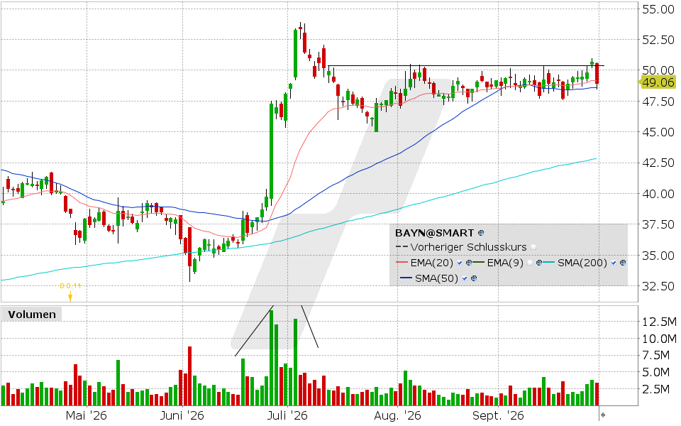Click the red EMA(20) legend line swatch
The image size is (681, 426).
(x=402, y=262)
